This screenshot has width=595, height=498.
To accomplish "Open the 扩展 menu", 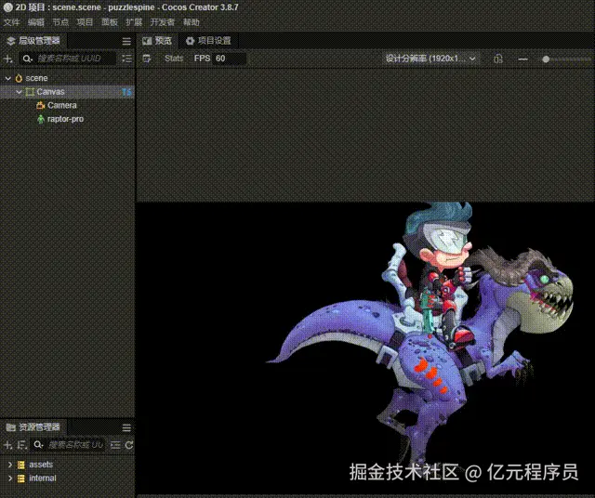I will (134, 22).
